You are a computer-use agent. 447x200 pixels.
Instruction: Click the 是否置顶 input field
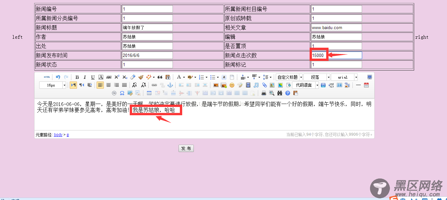click(x=336, y=46)
